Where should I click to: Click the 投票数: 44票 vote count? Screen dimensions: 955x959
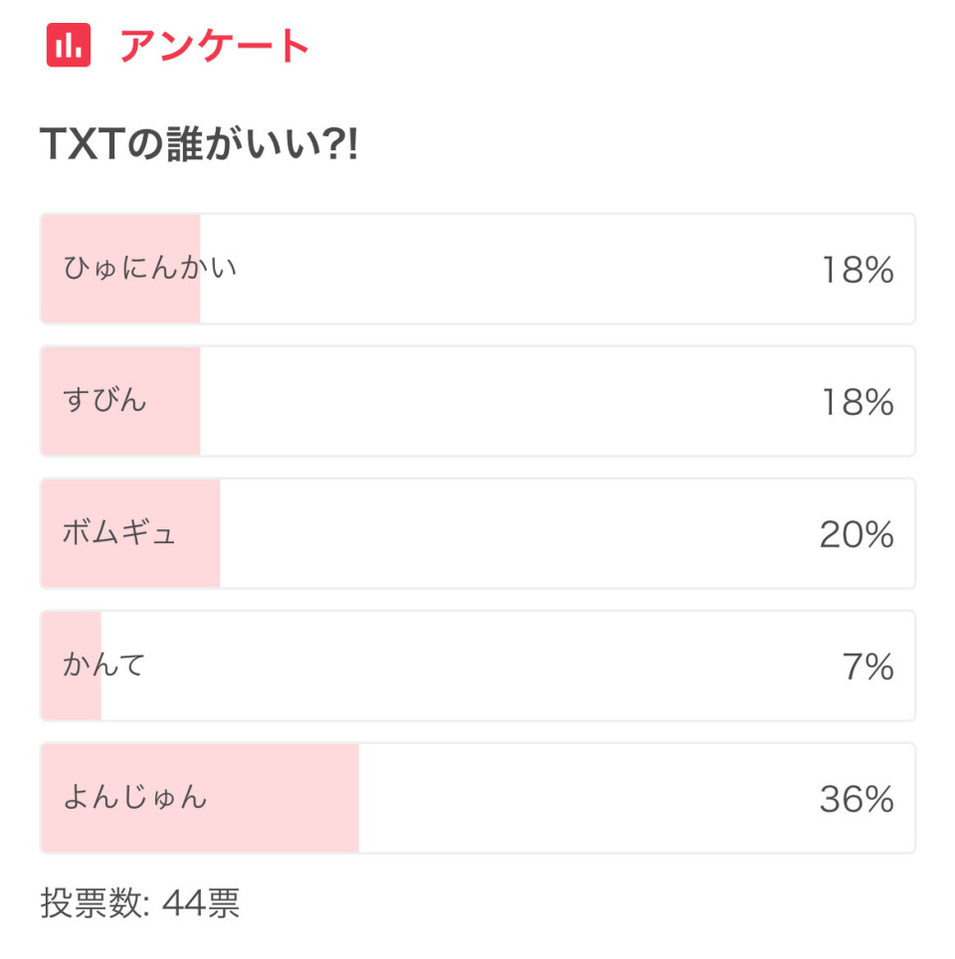click(x=140, y=902)
